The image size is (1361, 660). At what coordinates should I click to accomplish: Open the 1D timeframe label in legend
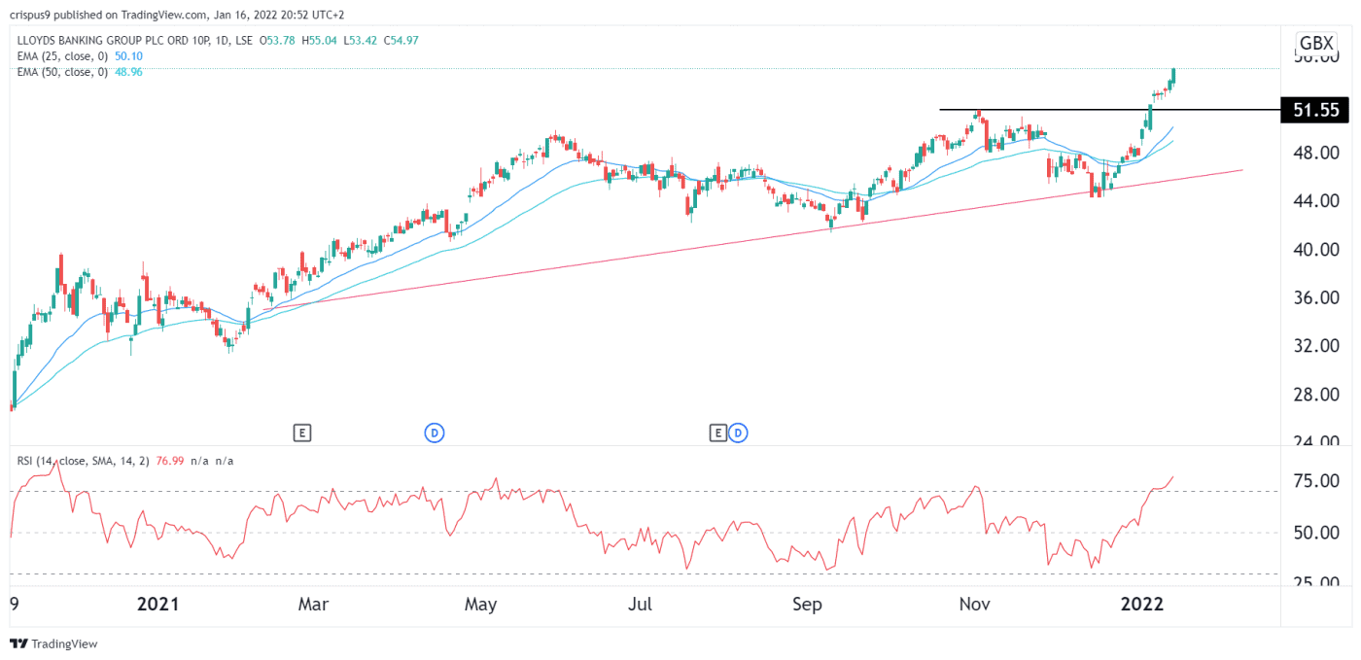click(x=220, y=40)
